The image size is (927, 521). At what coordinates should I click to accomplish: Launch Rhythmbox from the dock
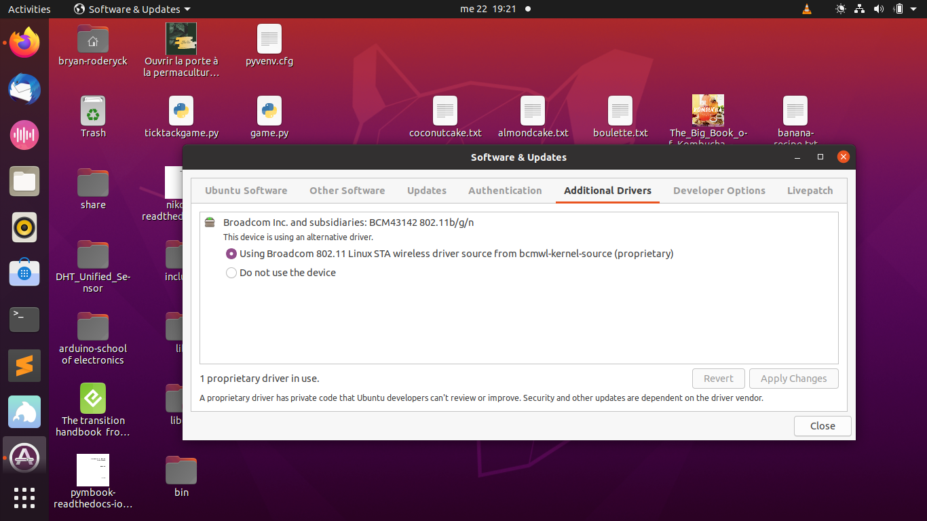pyautogui.click(x=24, y=227)
